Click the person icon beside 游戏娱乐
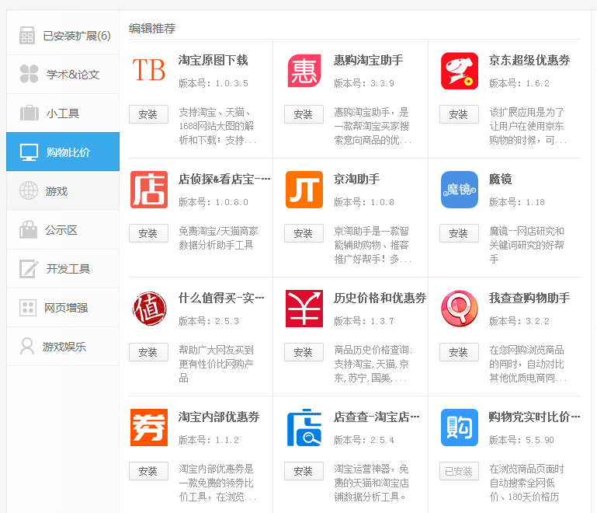The height and width of the screenshot is (513, 597). [x=27, y=346]
